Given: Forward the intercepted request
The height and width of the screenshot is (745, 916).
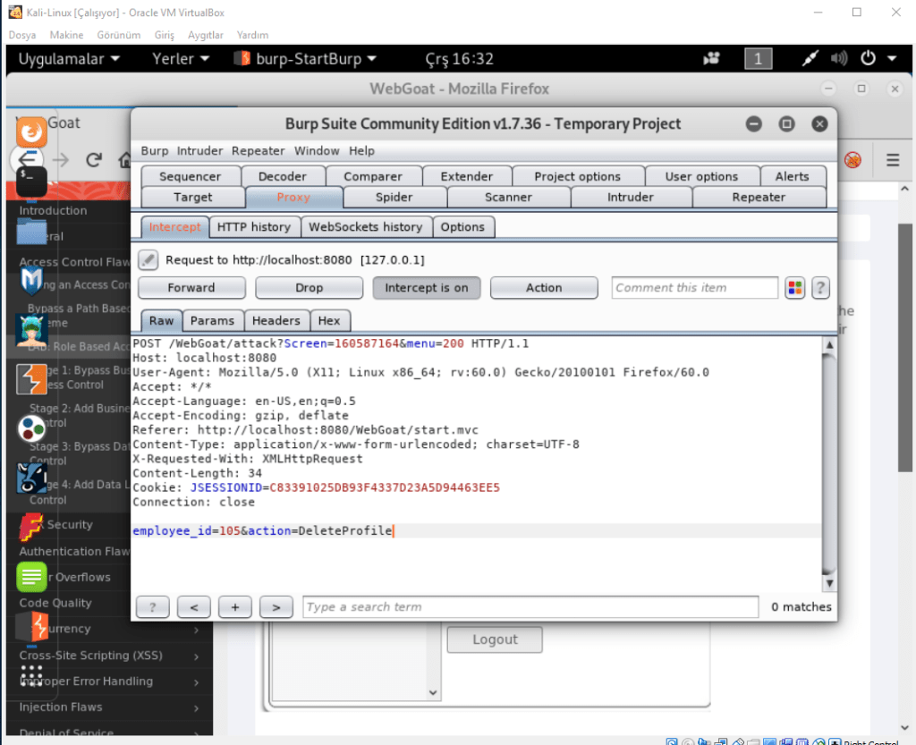Looking at the screenshot, I should coord(191,288).
